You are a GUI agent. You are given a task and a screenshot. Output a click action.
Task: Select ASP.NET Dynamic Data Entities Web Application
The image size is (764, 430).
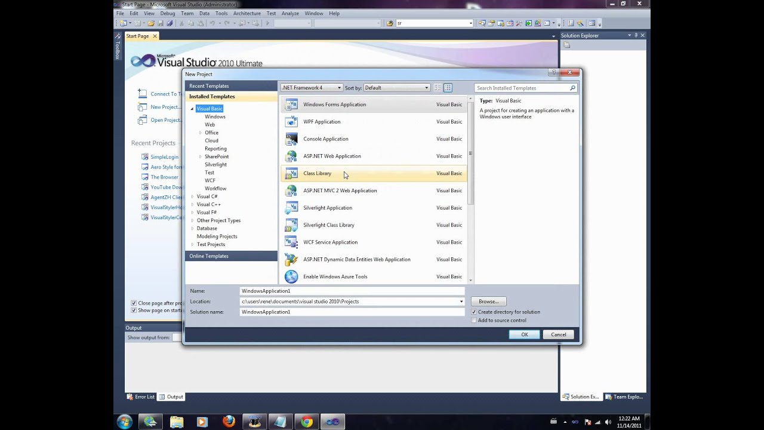[374, 260]
